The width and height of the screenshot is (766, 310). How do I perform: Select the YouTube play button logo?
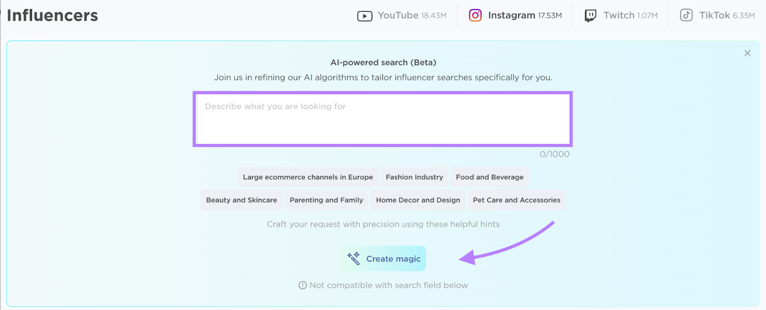(x=364, y=15)
